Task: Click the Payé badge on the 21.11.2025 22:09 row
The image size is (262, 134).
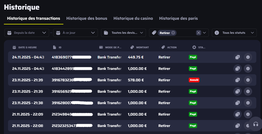Action: coord(193,114)
